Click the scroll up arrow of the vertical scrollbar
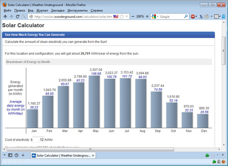 tap(224, 22)
